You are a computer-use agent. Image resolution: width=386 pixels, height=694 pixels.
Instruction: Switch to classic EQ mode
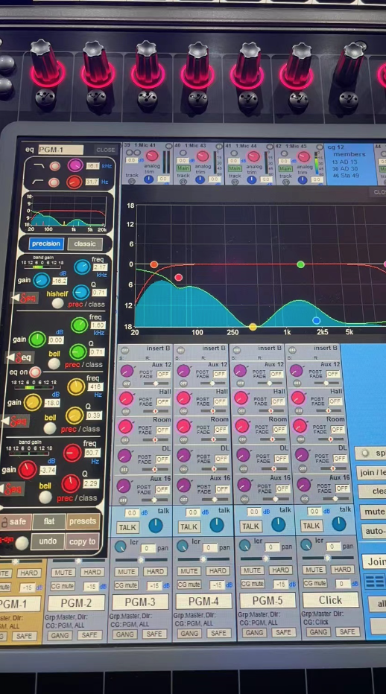pyautogui.click(x=85, y=243)
